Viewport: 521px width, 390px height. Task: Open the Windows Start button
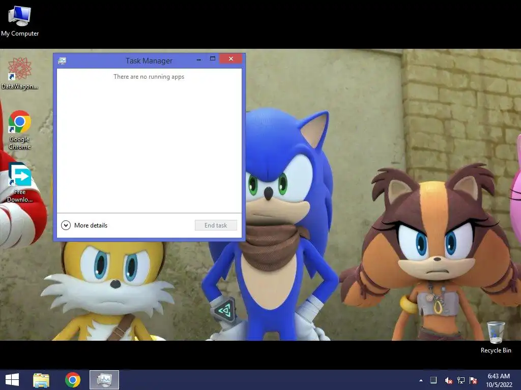click(12, 380)
